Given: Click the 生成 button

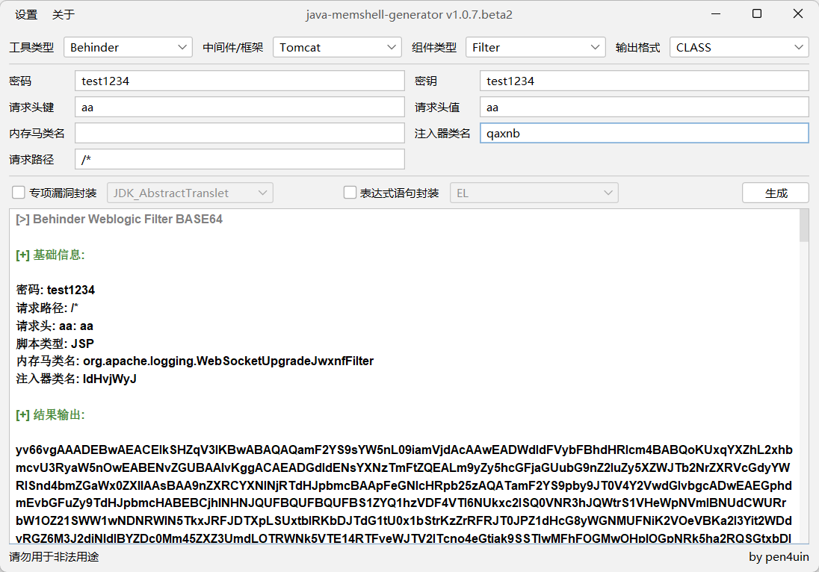Looking at the screenshot, I should click(776, 193).
